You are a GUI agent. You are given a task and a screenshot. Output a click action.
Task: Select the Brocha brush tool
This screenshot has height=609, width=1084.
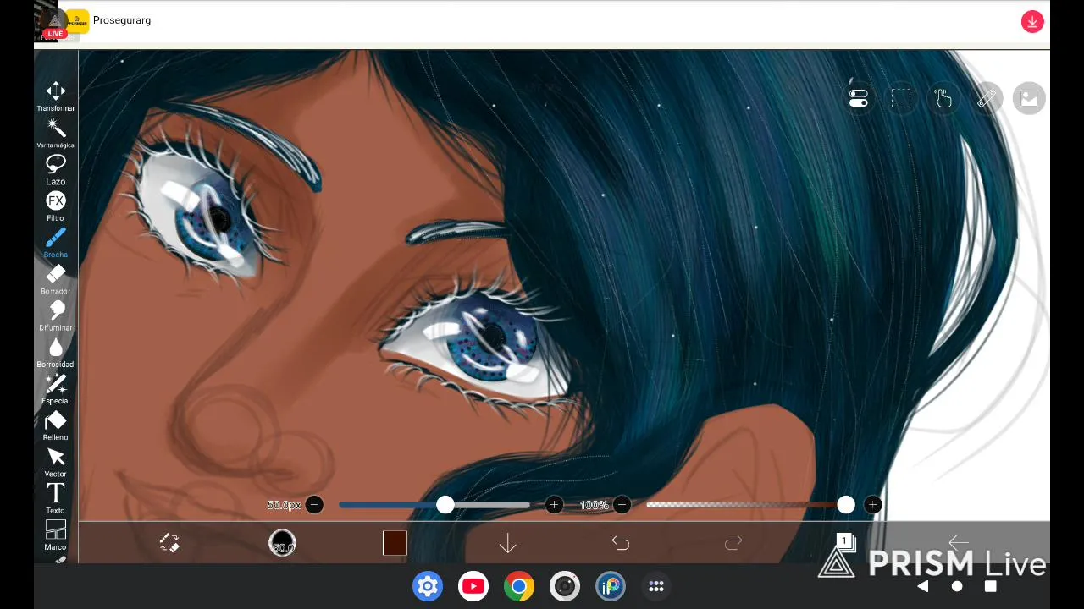[56, 242]
